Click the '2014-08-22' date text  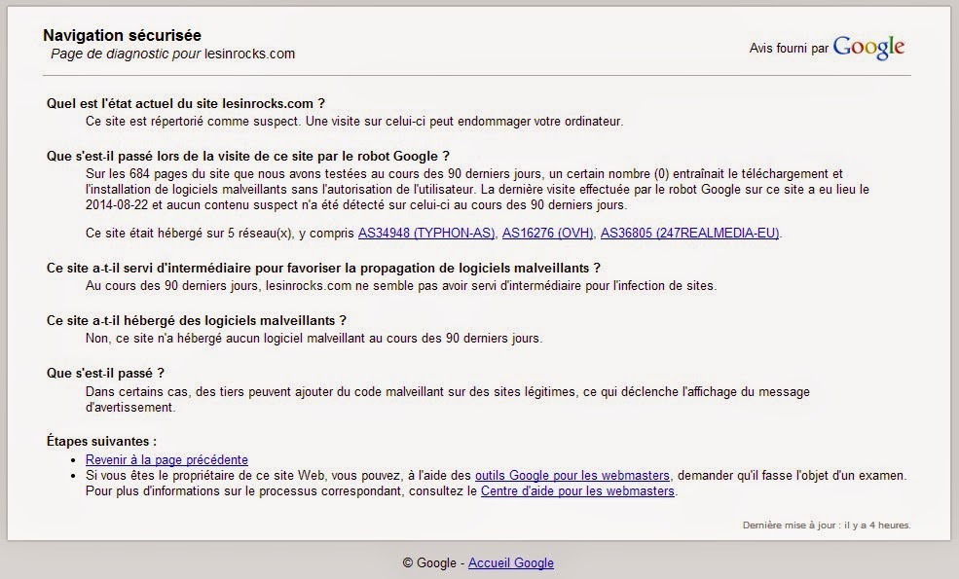point(117,204)
